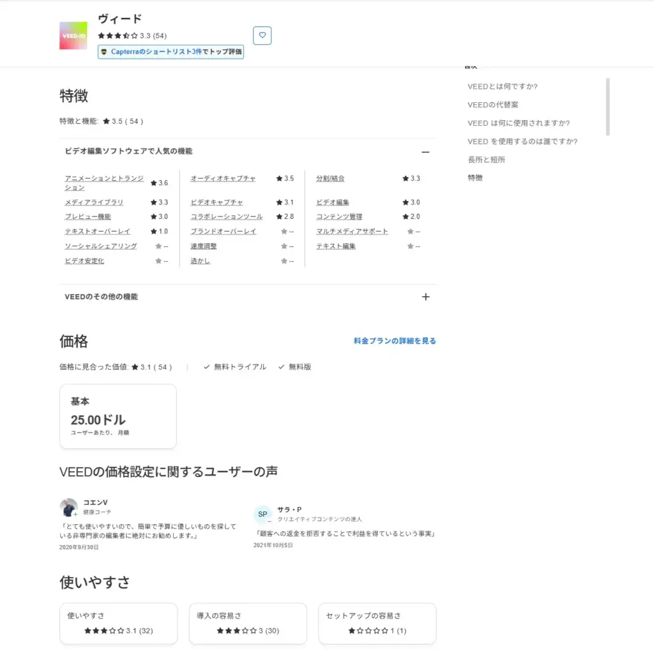Click the VEED.IO logo thumbnail
The height and width of the screenshot is (650, 654).
click(x=73, y=36)
